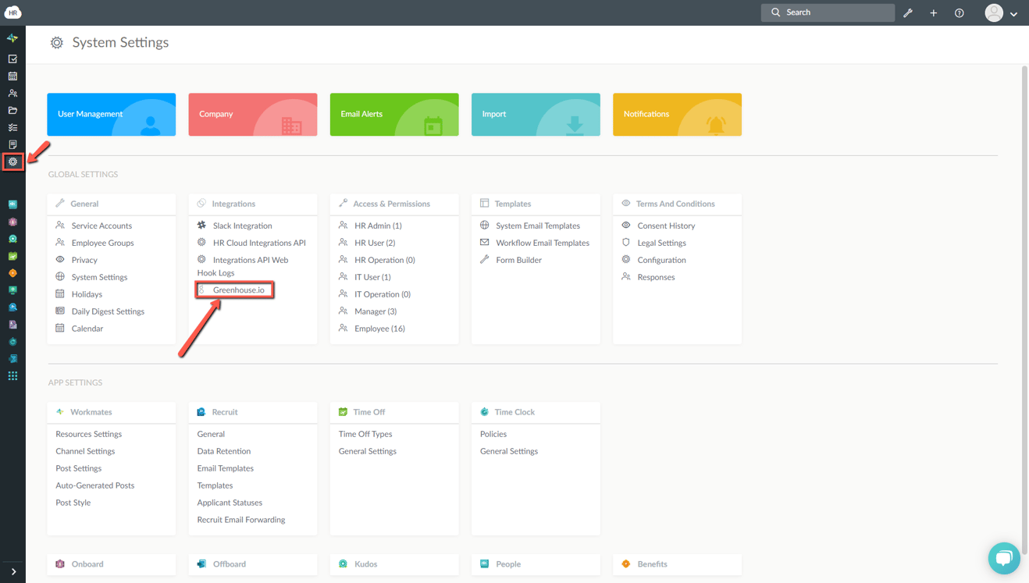Open Slack Integration settings
Image resolution: width=1029 pixels, height=583 pixels.
point(242,226)
